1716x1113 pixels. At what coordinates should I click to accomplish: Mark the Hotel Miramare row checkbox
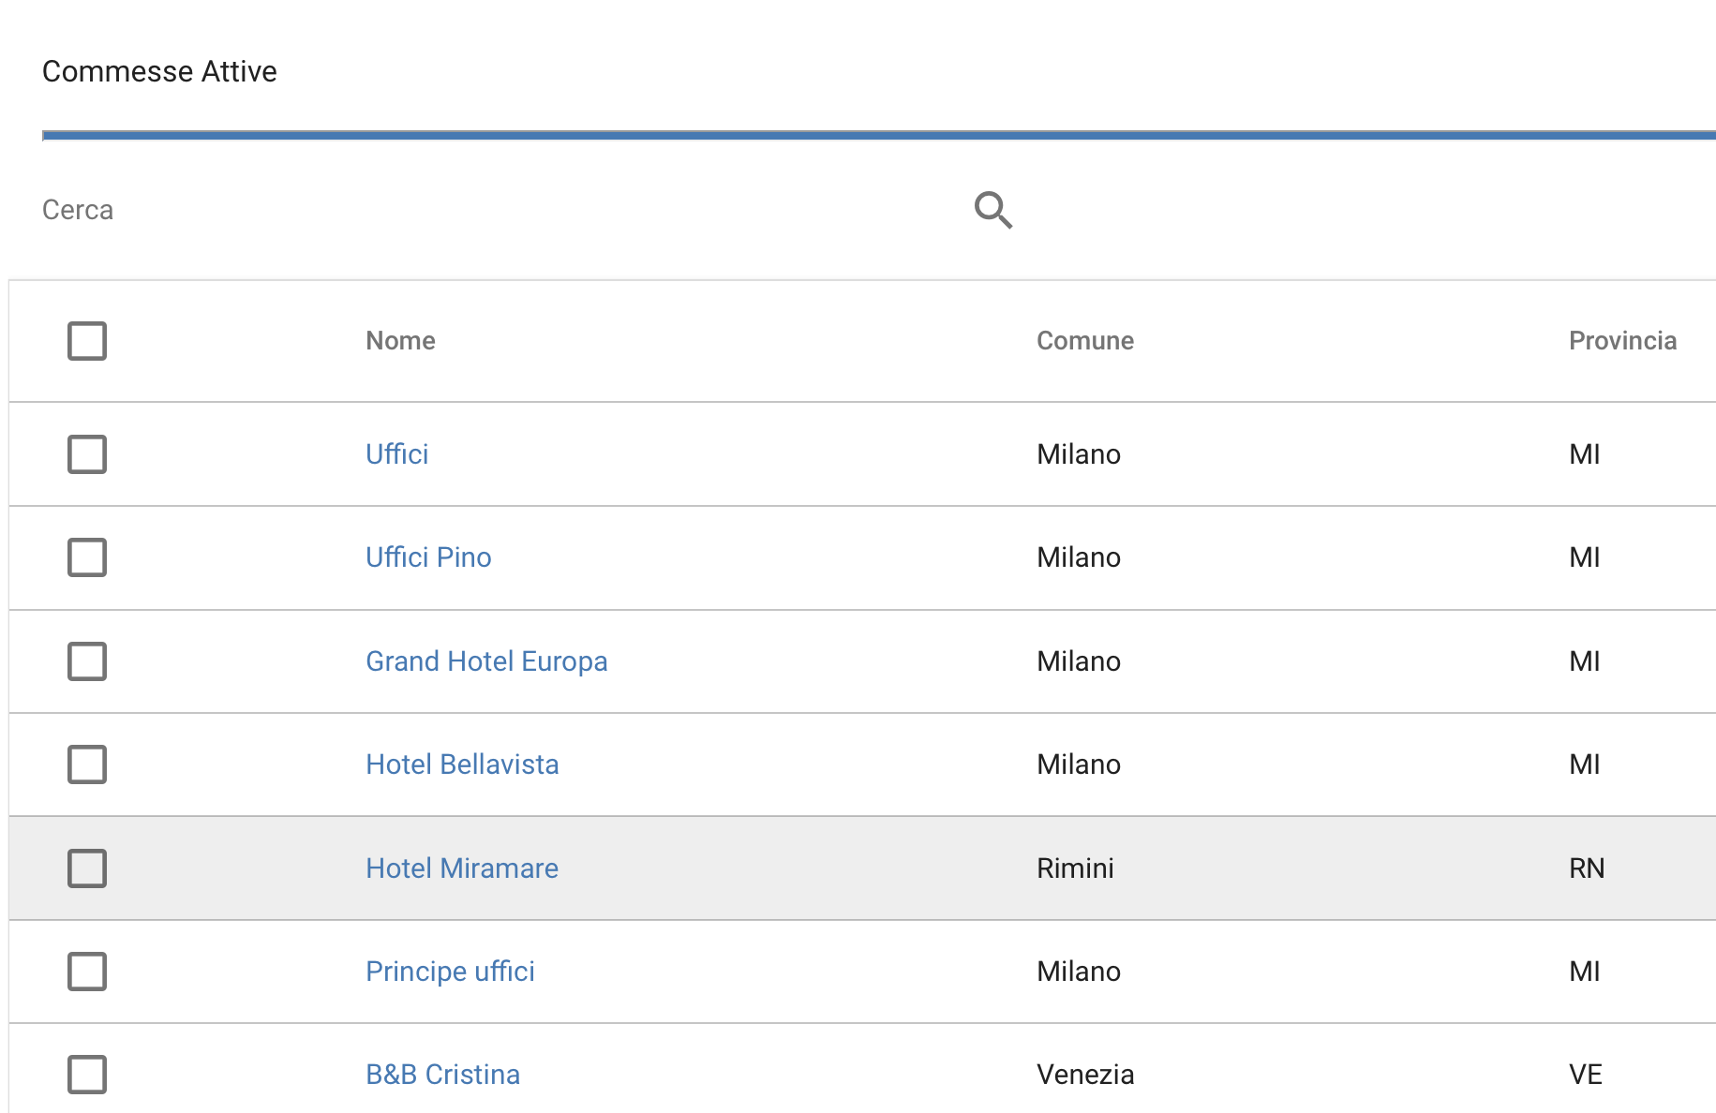(87, 868)
